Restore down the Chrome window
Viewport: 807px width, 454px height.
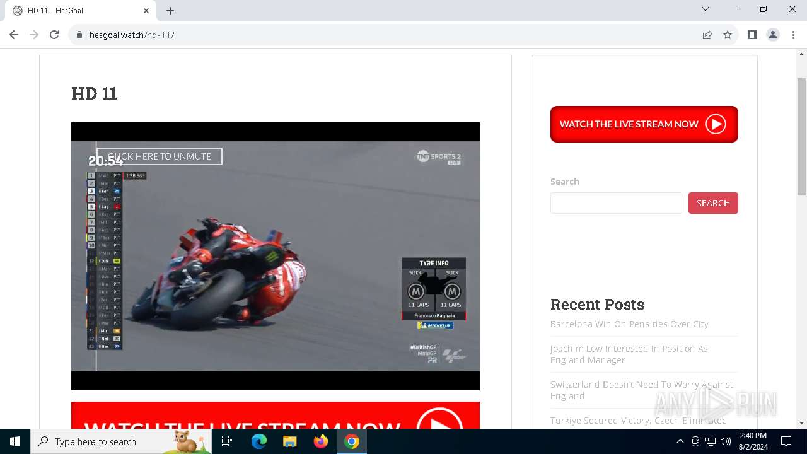[x=763, y=9]
